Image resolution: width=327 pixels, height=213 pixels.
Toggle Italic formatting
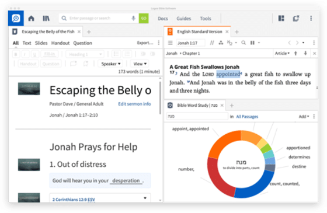25,54
